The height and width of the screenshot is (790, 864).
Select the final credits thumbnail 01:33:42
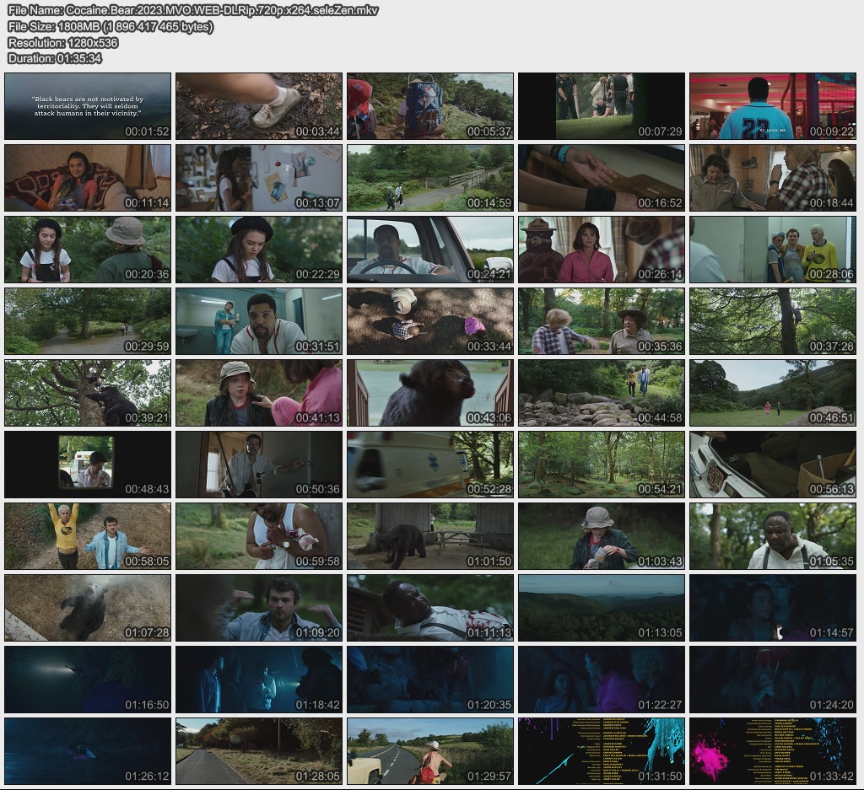pyautogui.click(x=772, y=751)
